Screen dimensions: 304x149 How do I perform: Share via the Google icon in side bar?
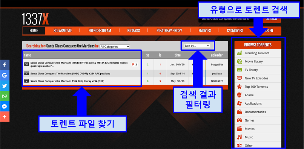(5, 75)
